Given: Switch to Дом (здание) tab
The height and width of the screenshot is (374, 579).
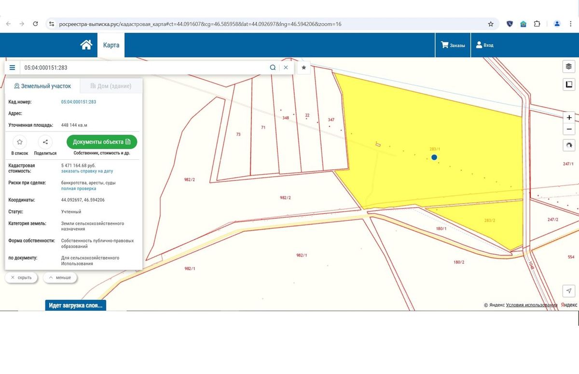Looking at the screenshot, I should [110, 86].
